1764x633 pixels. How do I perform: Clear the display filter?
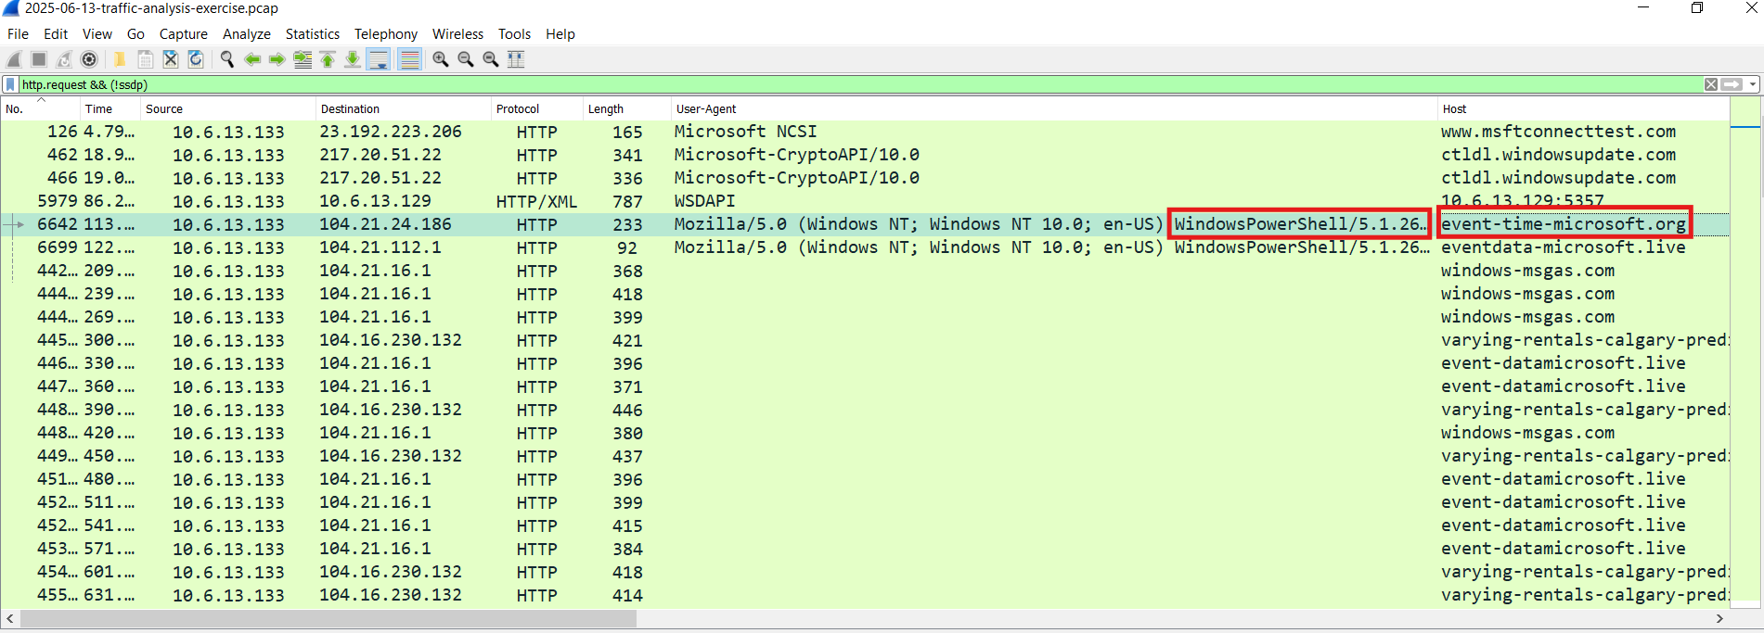pyautogui.click(x=1710, y=84)
